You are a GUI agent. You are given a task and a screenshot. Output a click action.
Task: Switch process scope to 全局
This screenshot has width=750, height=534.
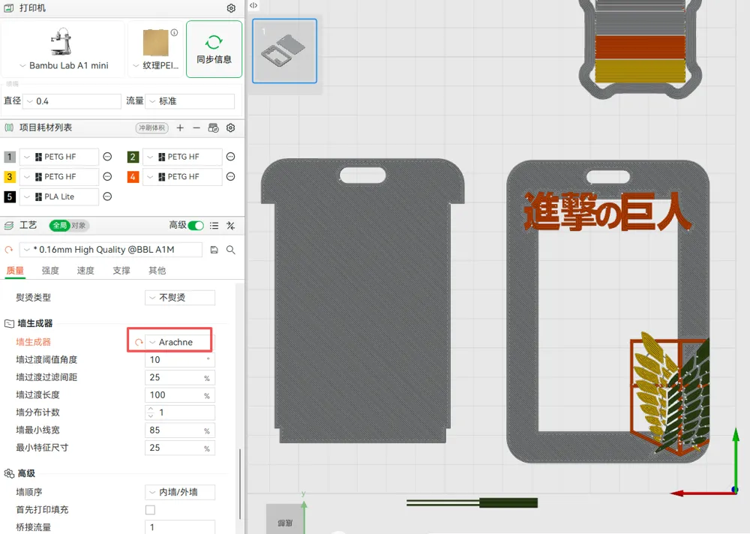[x=60, y=225]
